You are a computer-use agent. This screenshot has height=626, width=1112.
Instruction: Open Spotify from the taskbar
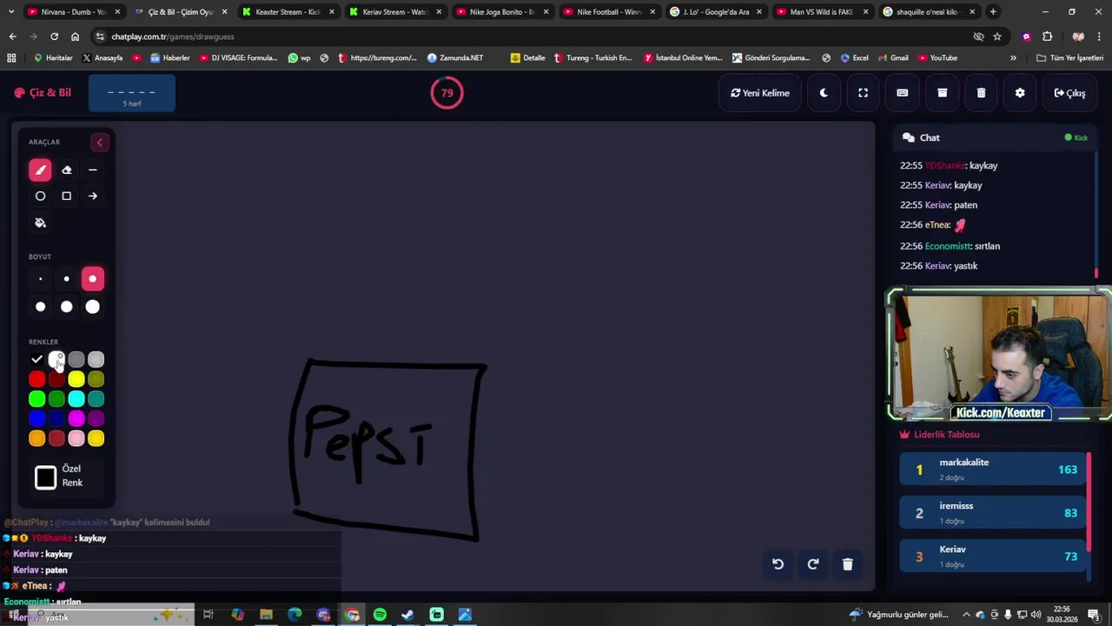pyautogui.click(x=380, y=615)
